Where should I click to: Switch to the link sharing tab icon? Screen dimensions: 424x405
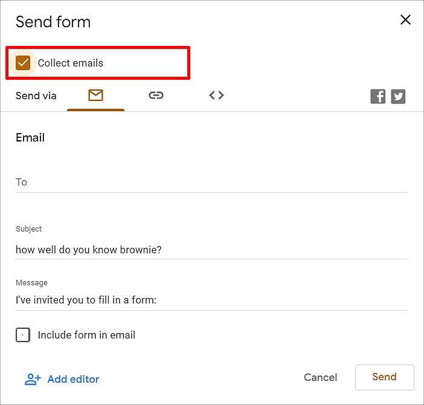tap(156, 96)
